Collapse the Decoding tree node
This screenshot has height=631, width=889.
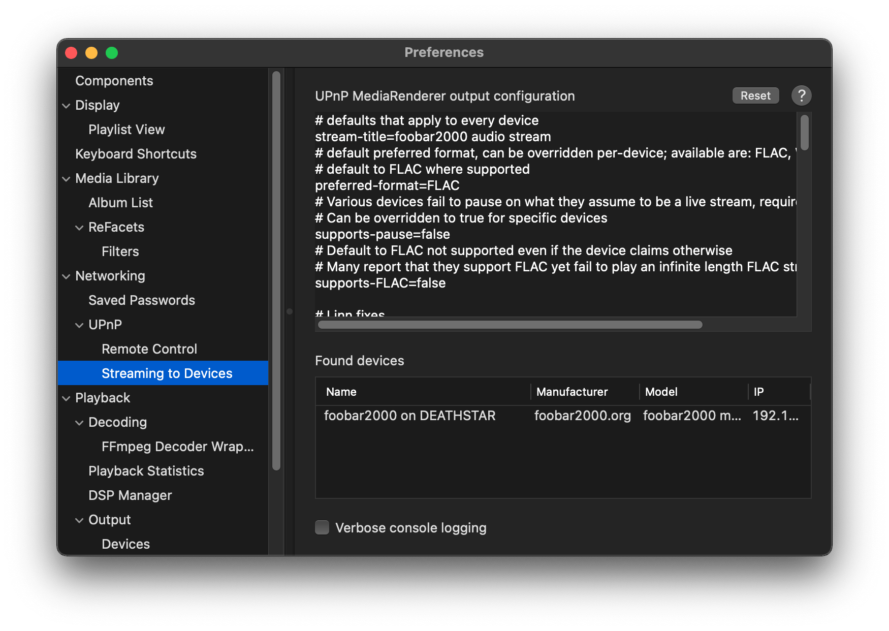[x=79, y=423]
